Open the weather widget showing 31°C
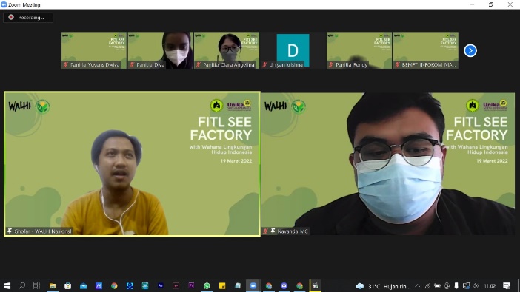520x292 pixels. click(x=383, y=286)
